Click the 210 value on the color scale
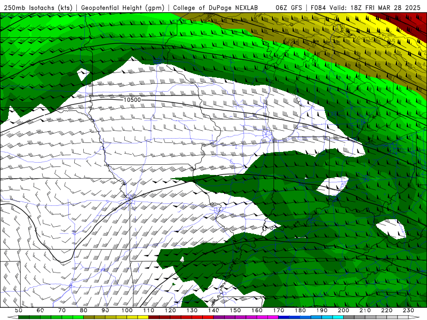This screenshot has width=427, height=320. [x=365, y=310]
